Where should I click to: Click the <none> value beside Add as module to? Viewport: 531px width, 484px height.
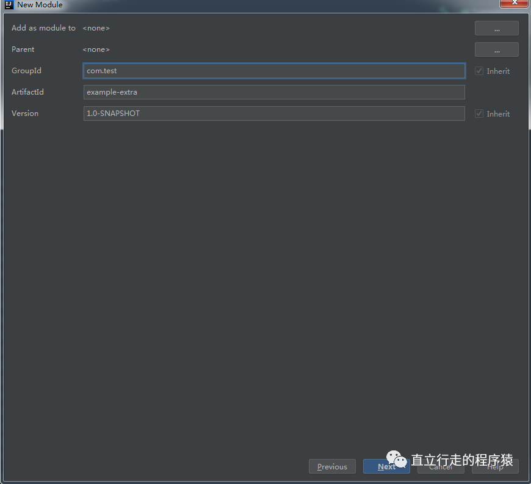pos(96,28)
